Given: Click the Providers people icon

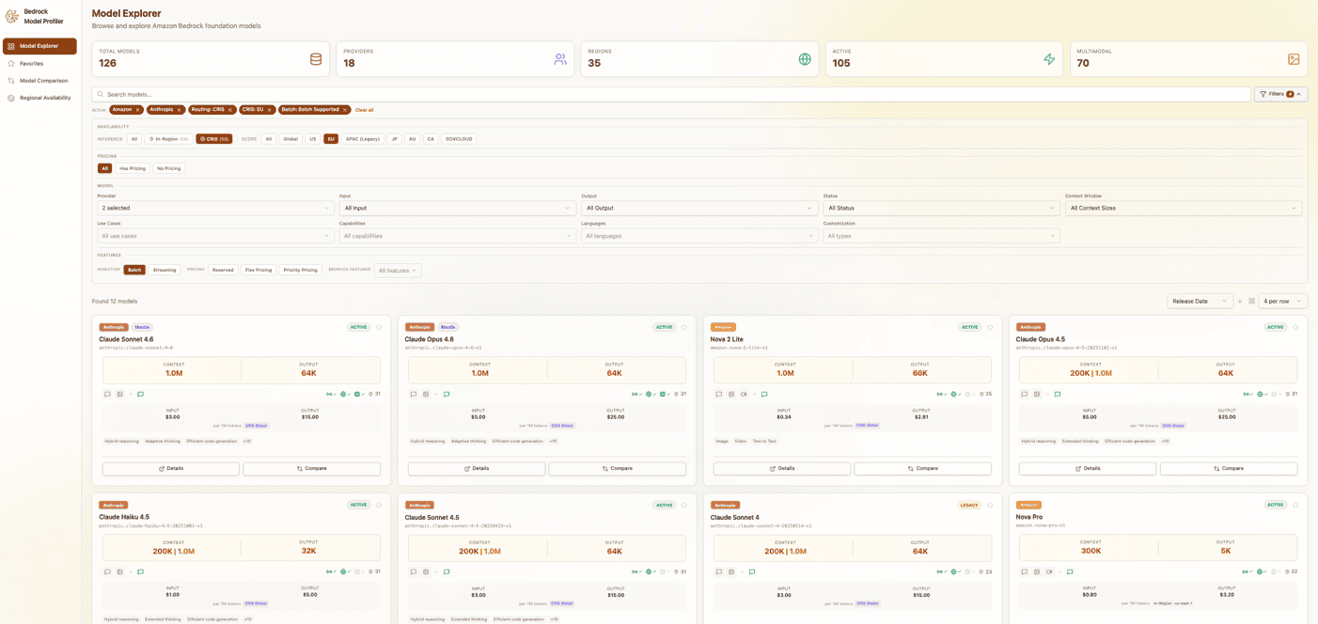Looking at the screenshot, I should point(560,59).
